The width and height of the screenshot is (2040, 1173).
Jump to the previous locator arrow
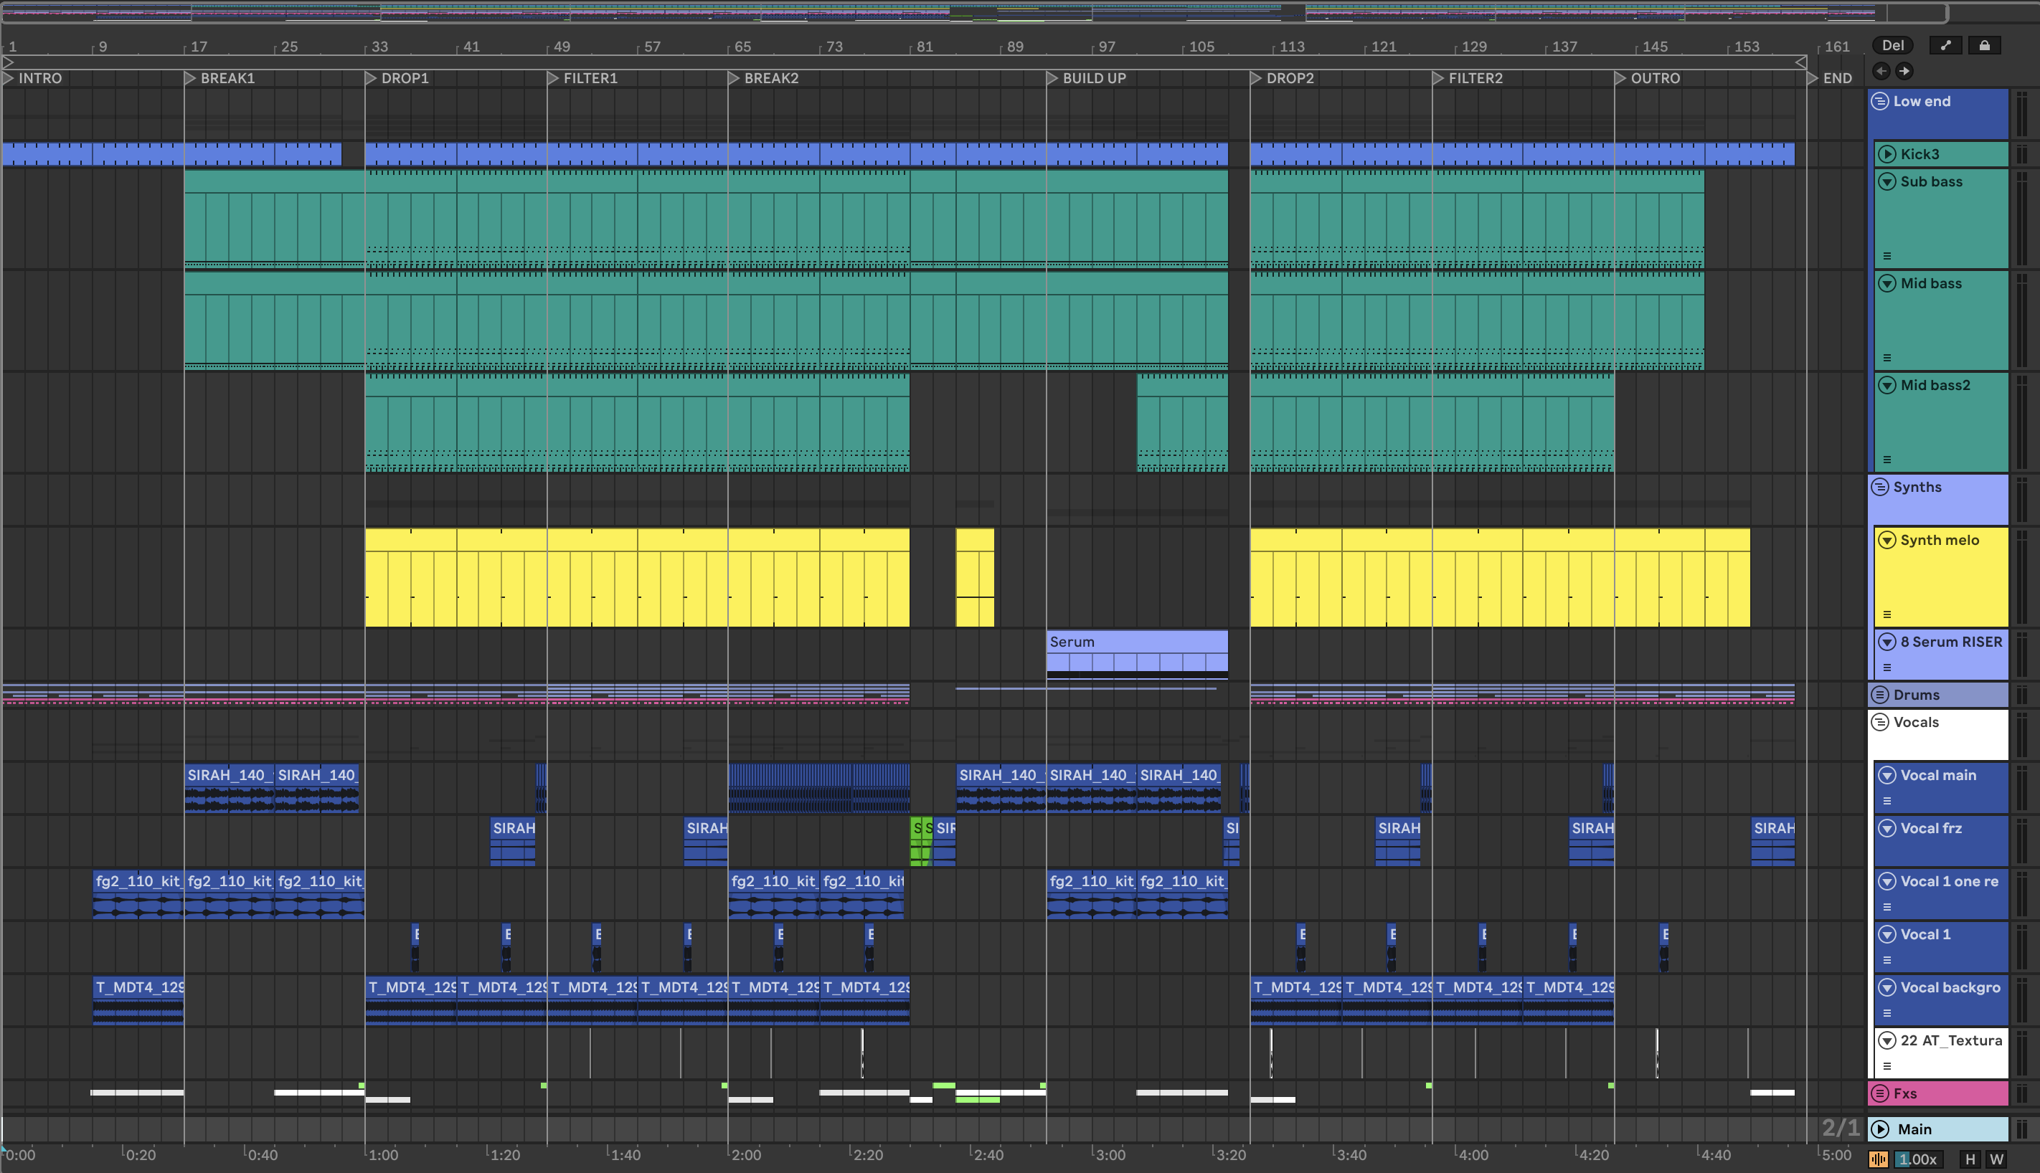1881,71
